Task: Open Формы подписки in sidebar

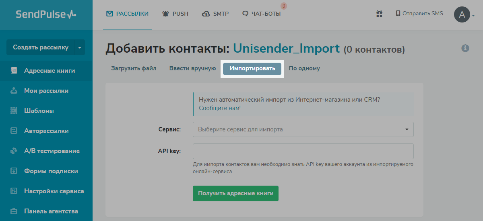Action: [x=46, y=171]
